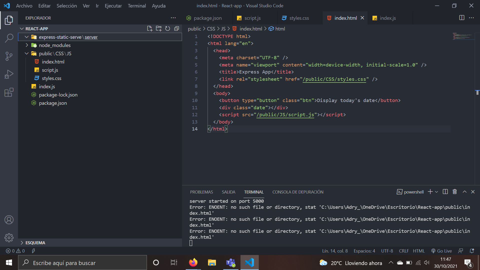Image resolution: width=480 pixels, height=270 pixels.
Task: Change the HTML language mode
Action: pos(419,251)
